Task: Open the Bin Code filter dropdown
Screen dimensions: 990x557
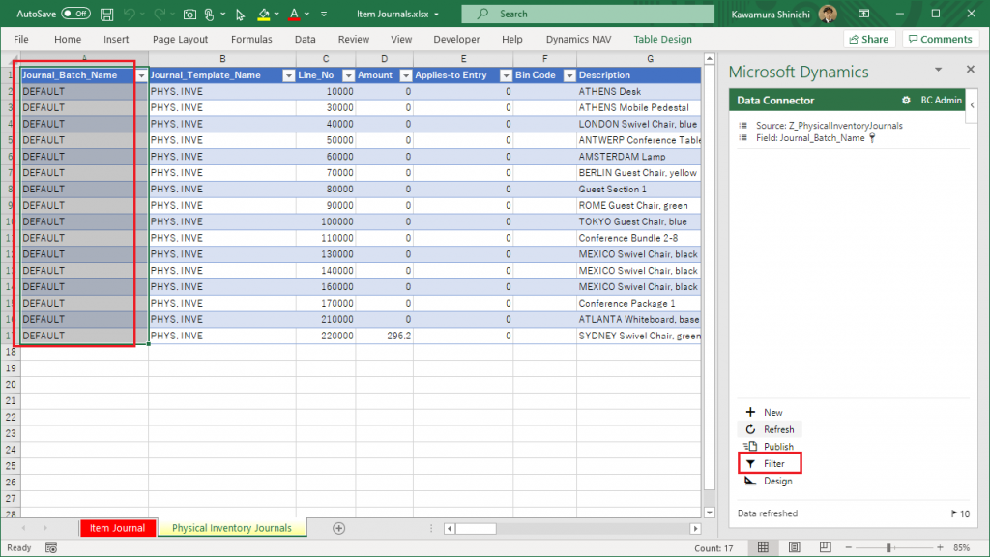Action: point(568,75)
